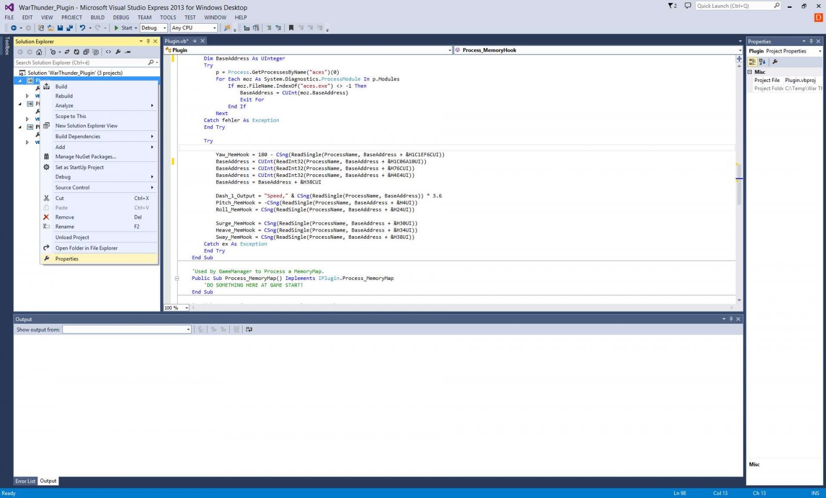The width and height of the screenshot is (826, 498).
Task: Save the current file with the floppy icon
Action: (x=60, y=28)
